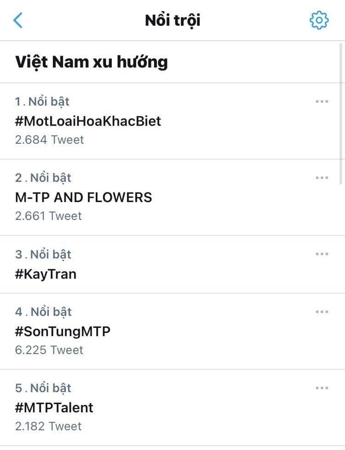Click the 2.661 Tweet count label
The width and height of the screenshot is (345, 450).
pos(48,216)
